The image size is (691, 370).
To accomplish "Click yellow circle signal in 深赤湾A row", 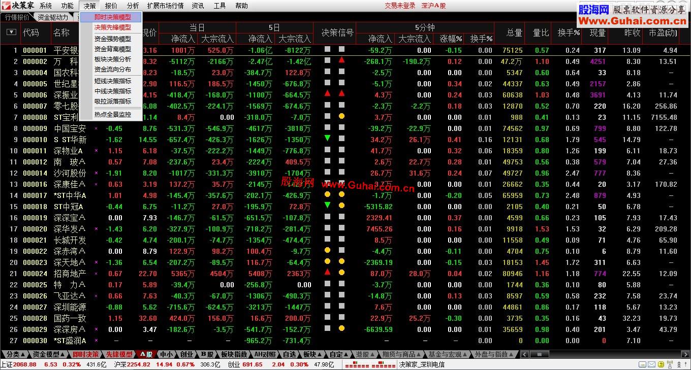I will point(327,250).
